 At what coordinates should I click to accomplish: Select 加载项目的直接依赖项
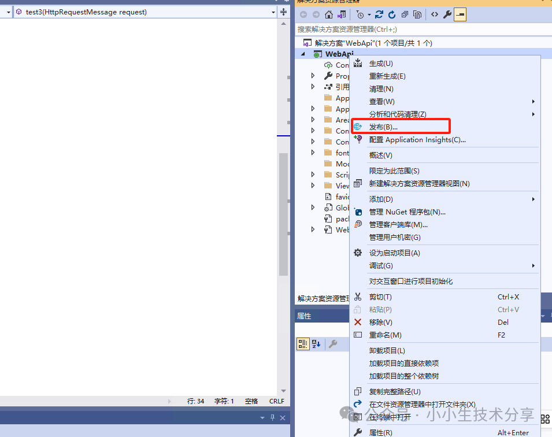coord(445,364)
